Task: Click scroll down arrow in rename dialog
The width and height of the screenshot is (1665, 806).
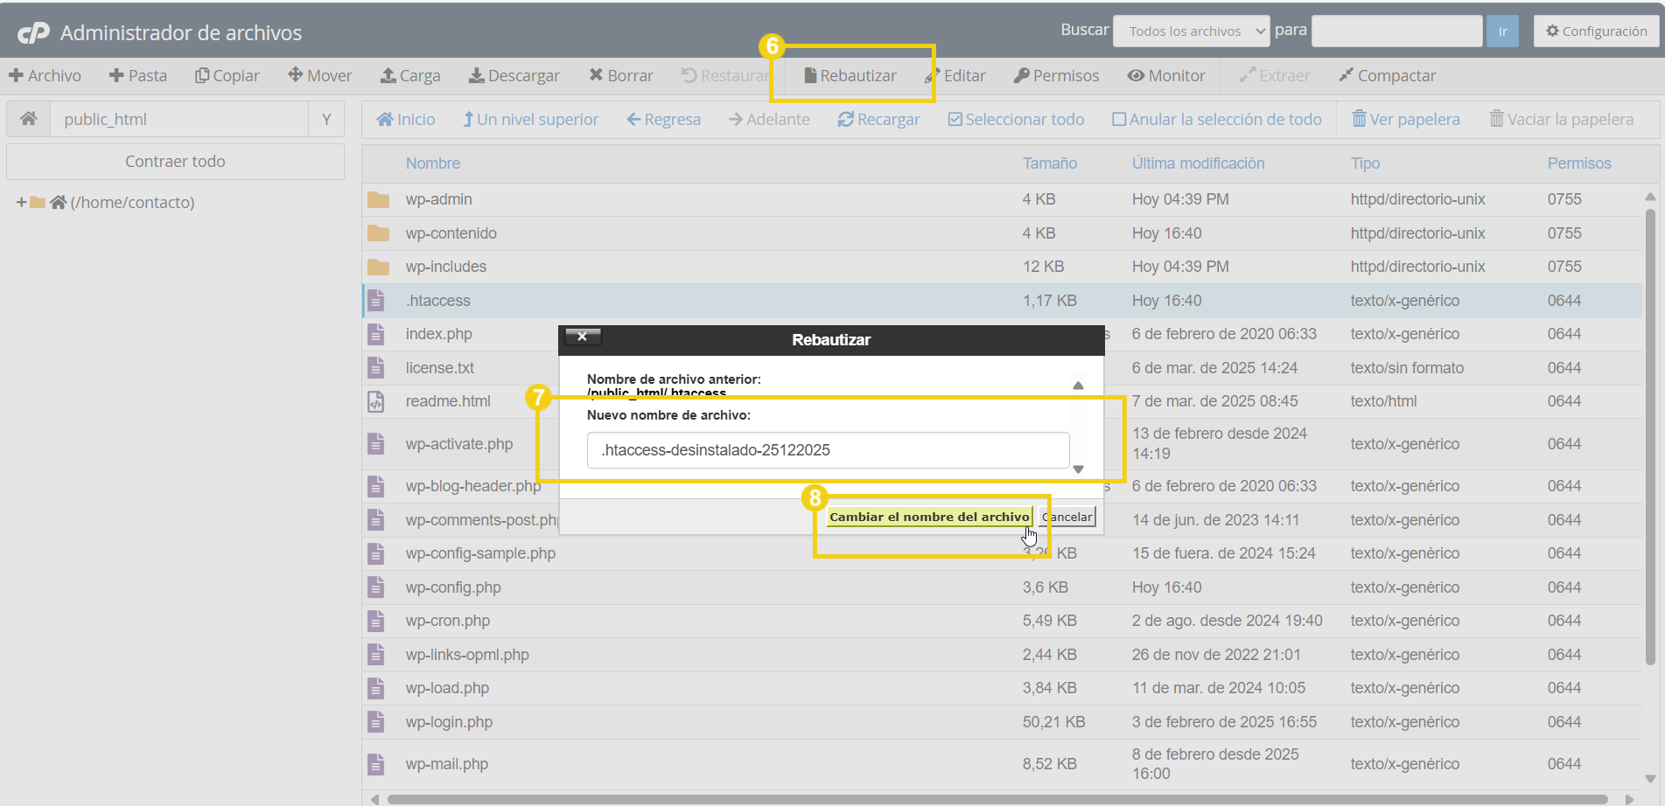Action: pos(1078,469)
